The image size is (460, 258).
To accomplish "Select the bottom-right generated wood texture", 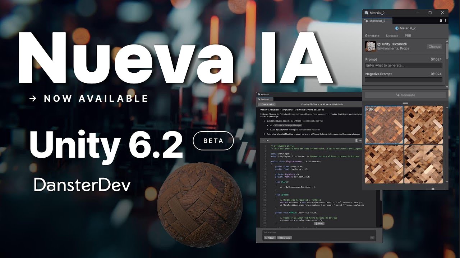I will click(x=423, y=164).
